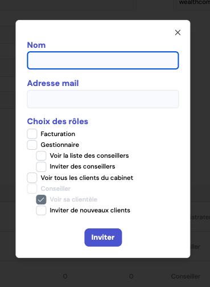210x287 pixels.
Task: Click the Facturation label text
Action: [x=58, y=134]
